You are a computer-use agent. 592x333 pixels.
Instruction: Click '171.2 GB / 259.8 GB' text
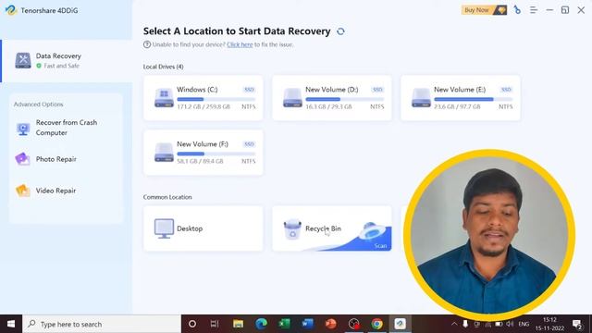pyautogui.click(x=203, y=107)
